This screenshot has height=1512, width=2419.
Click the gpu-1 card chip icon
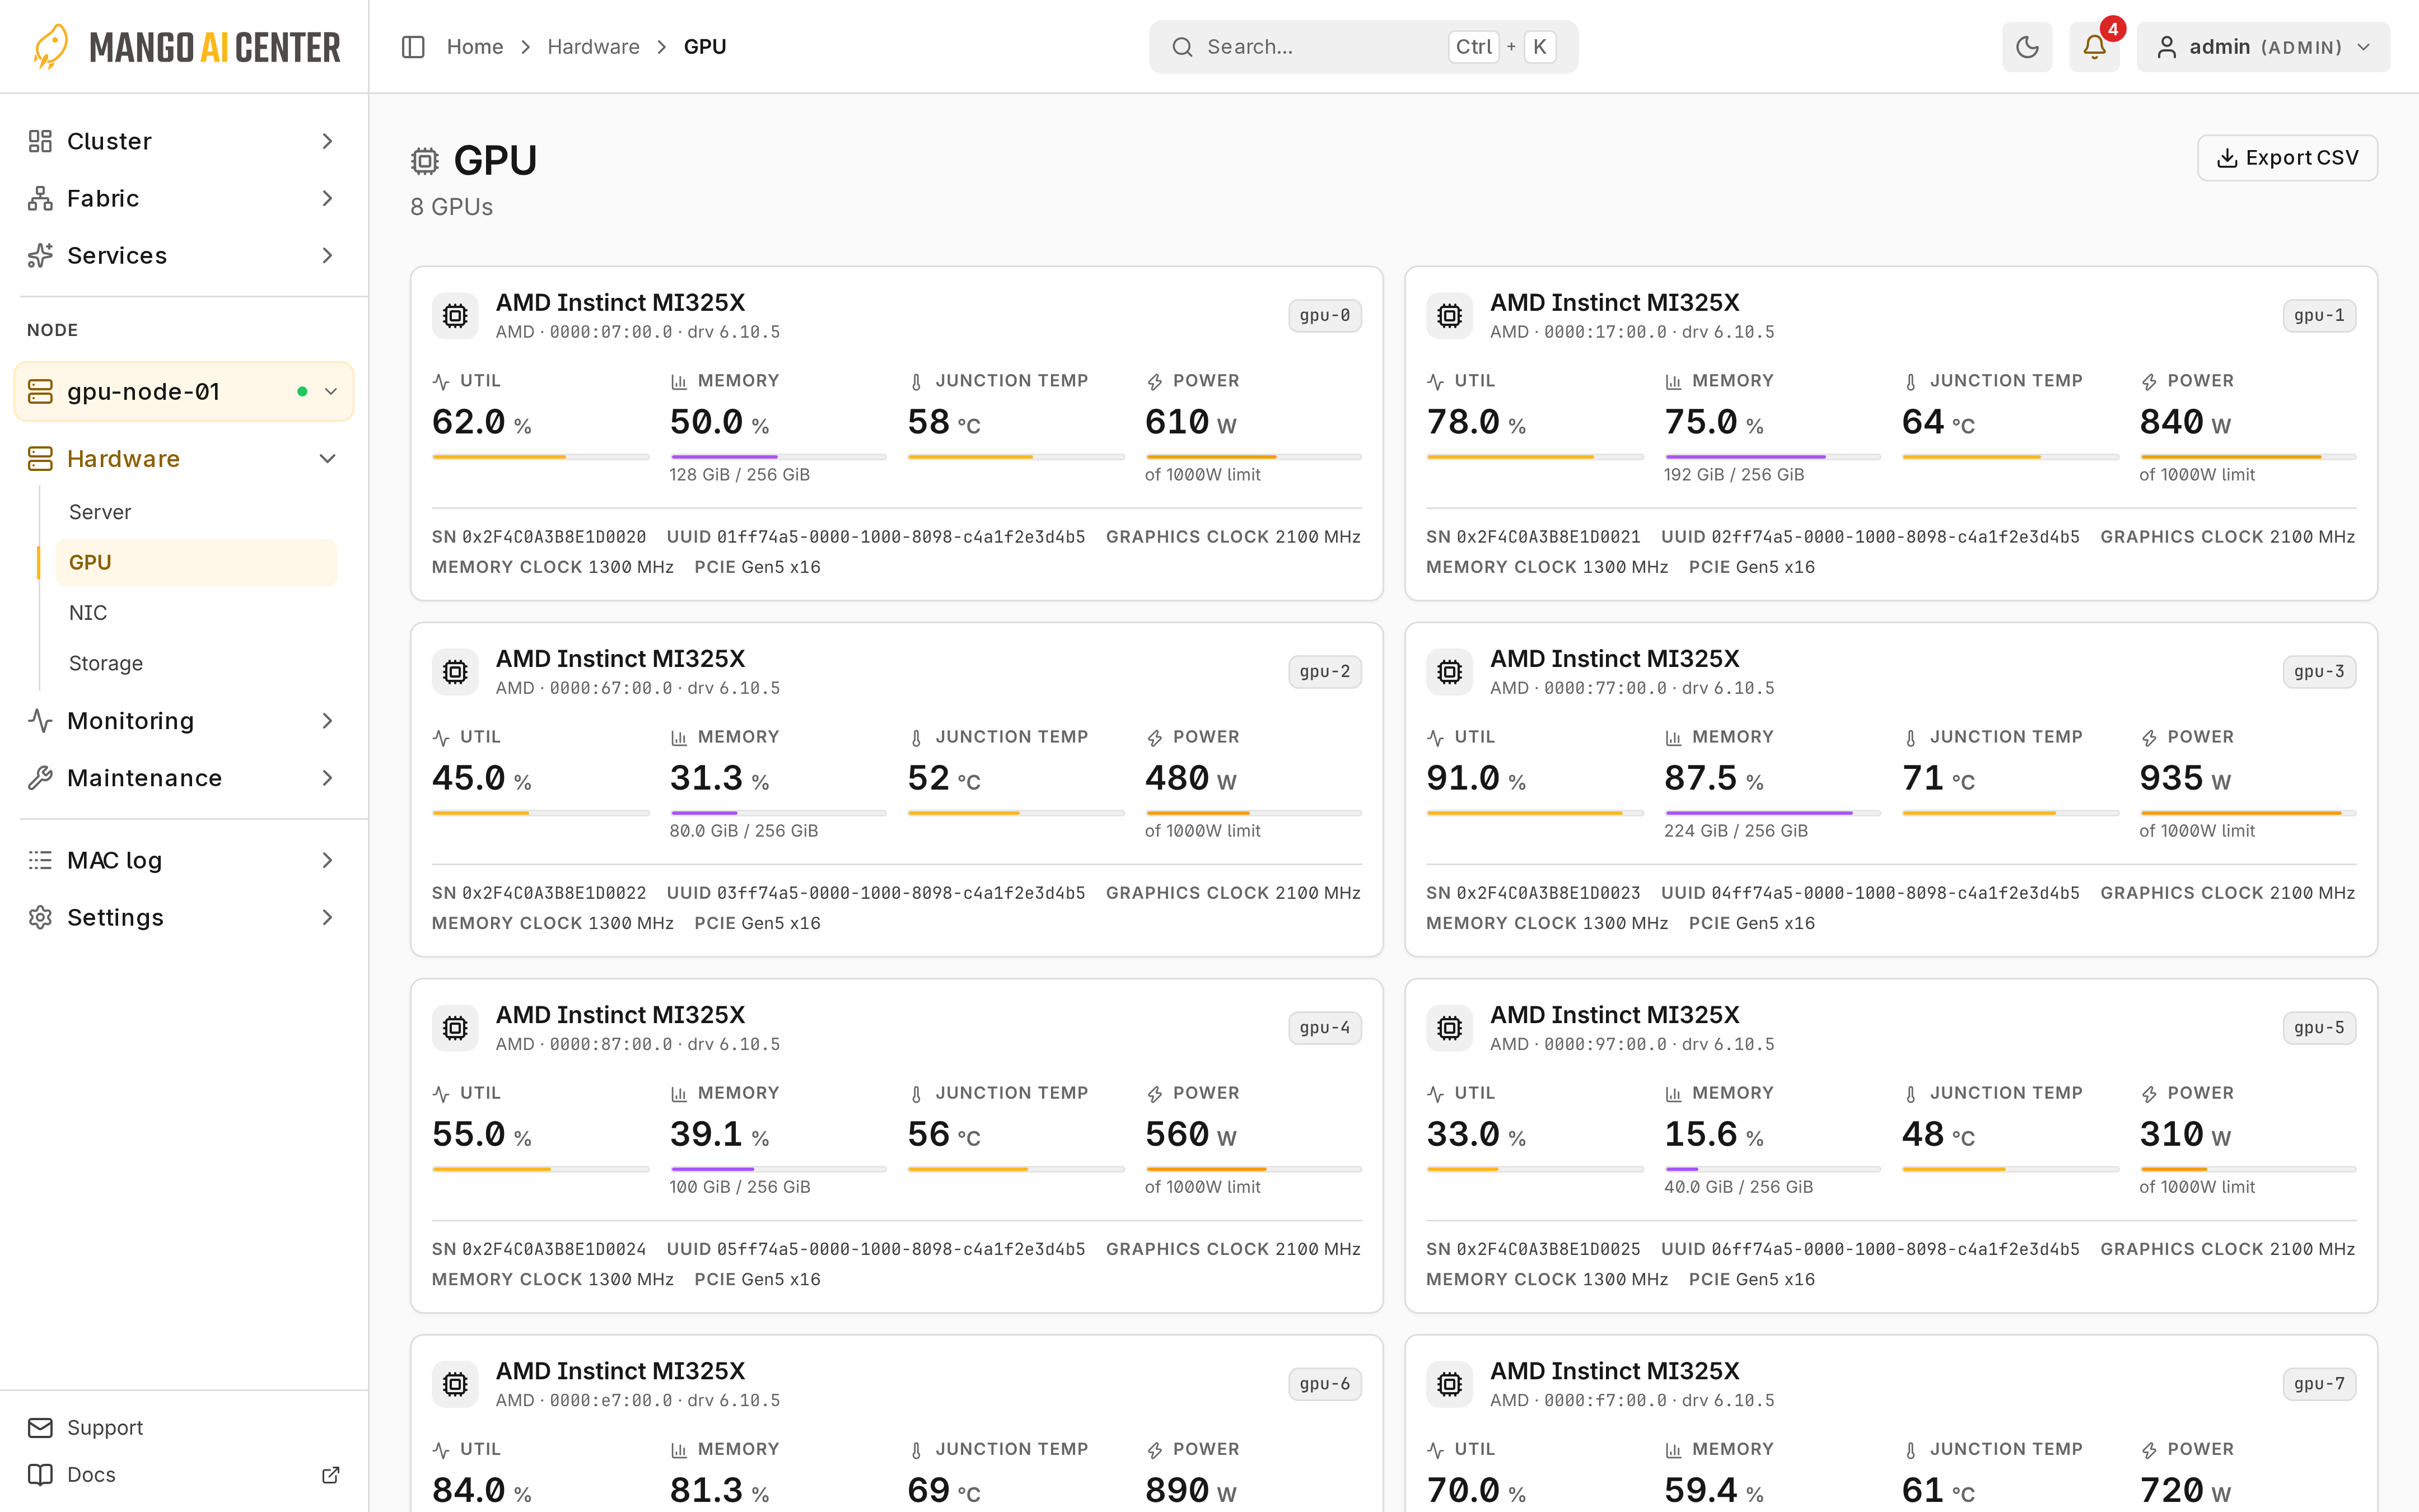point(1449,316)
